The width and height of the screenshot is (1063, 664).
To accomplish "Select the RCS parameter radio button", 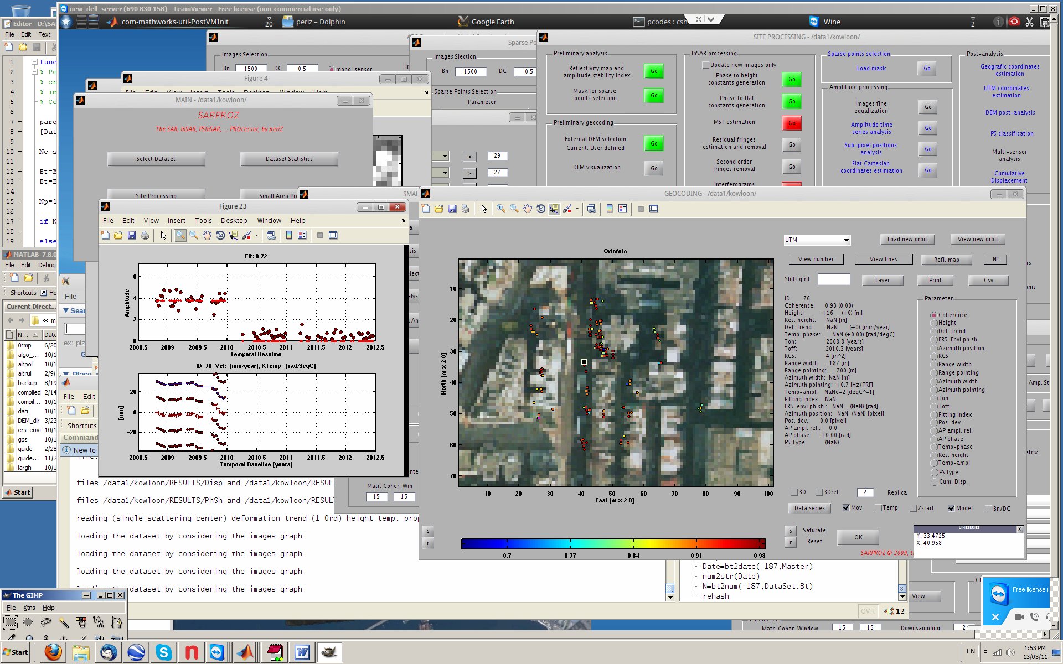I will tap(933, 356).
